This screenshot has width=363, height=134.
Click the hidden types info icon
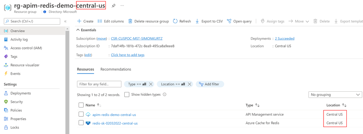click(165, 95)
